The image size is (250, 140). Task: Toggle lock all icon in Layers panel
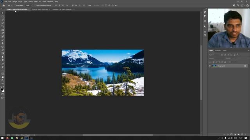coord(225,62)
